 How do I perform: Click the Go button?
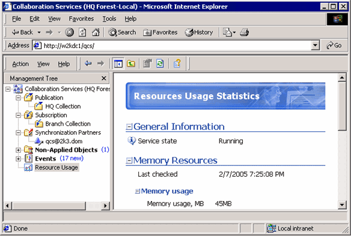334,46
